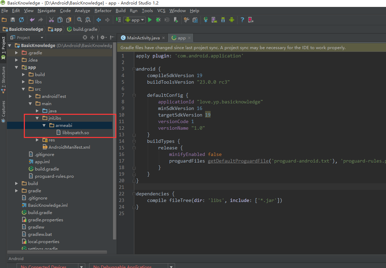Click the Android Device Monitor icon
This screenshot has height=268, width=386.
point(232,20)
